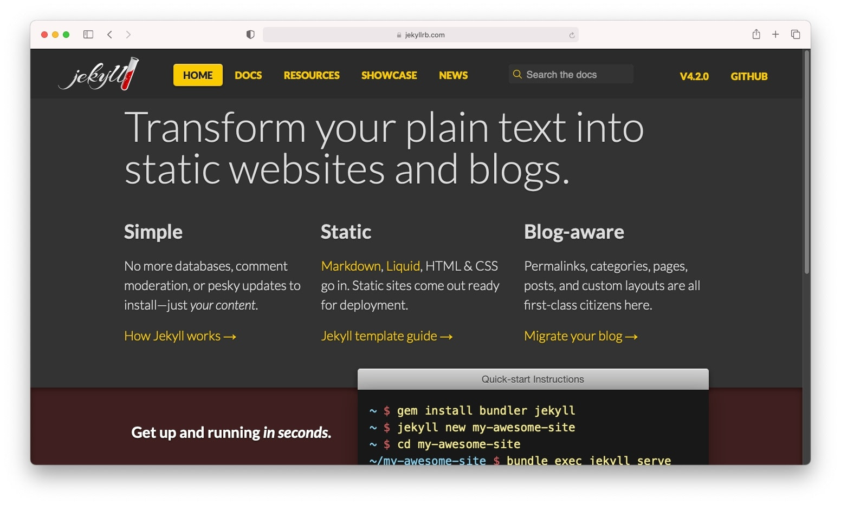Open the tab overview icon

coord(795,34)
